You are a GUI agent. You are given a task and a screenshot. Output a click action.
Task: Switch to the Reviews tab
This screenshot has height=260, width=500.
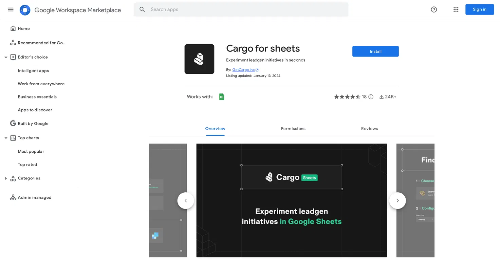(369, 129)
